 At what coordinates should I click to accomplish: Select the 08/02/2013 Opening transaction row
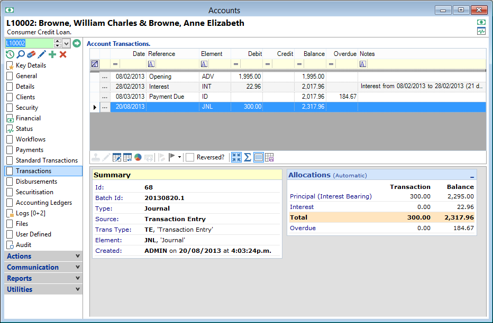[288, 77]
